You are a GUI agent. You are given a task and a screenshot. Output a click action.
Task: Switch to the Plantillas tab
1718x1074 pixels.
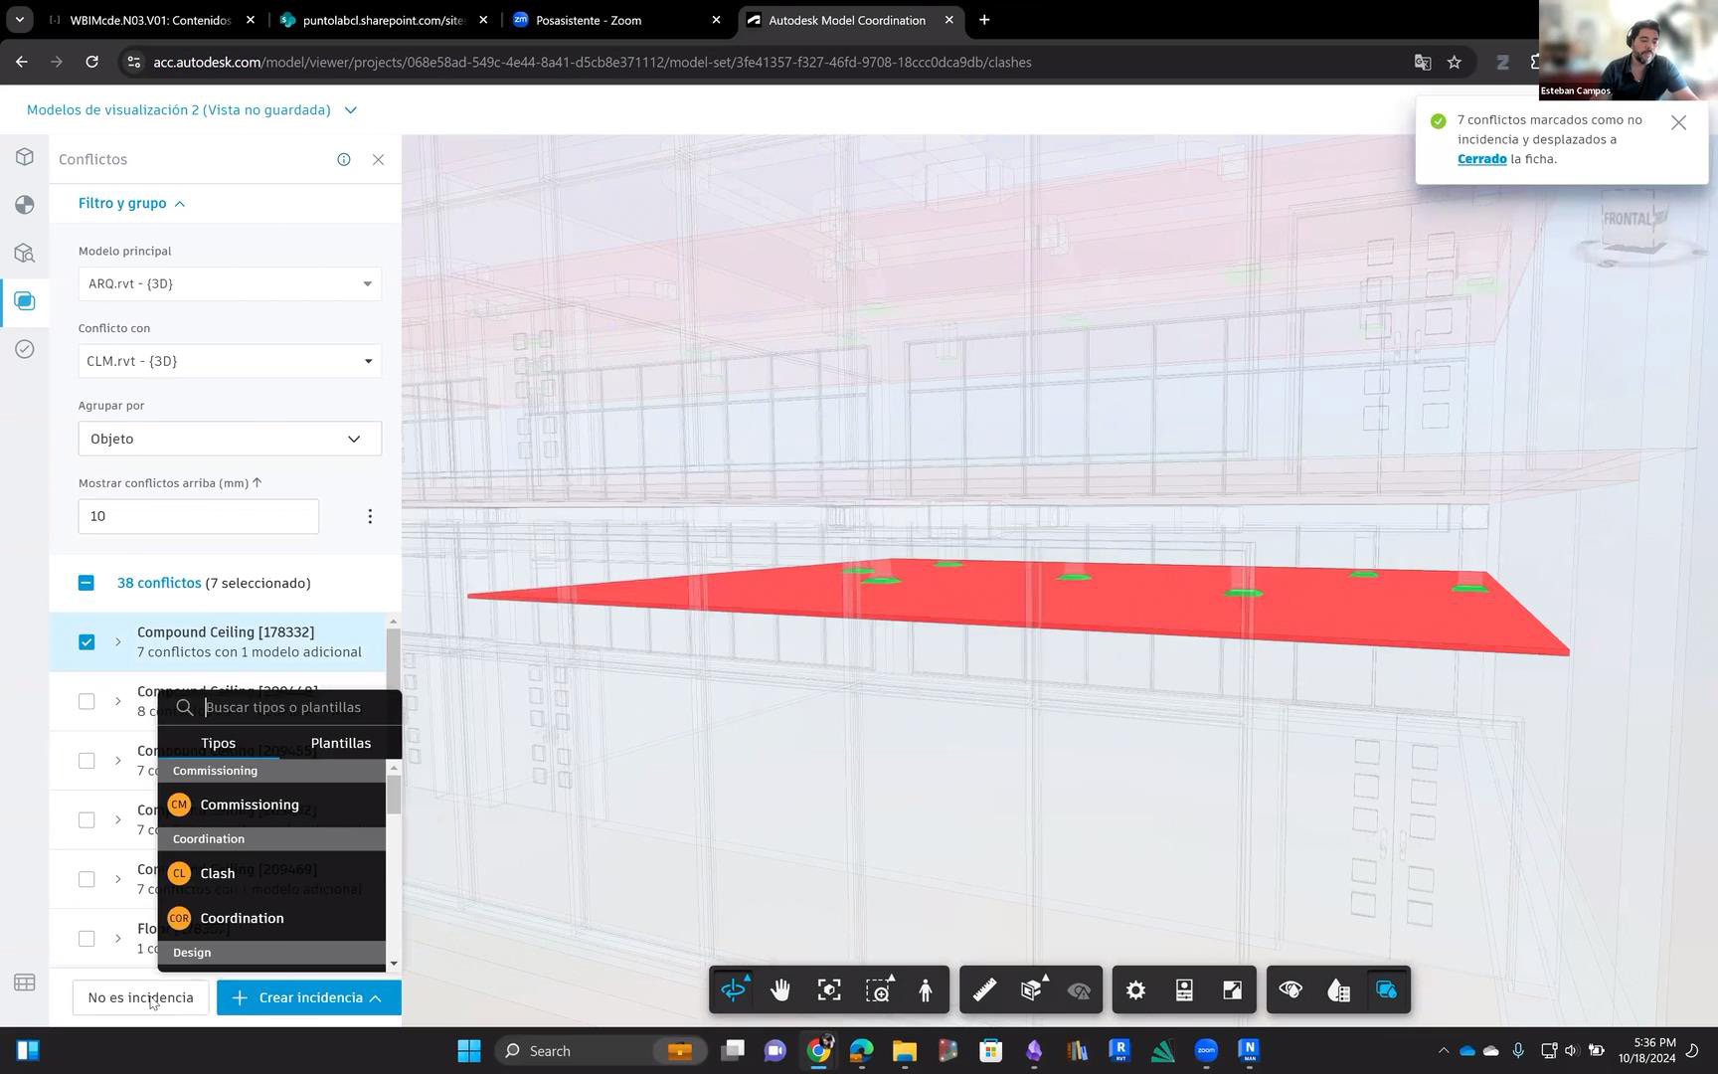click(340, 743)
